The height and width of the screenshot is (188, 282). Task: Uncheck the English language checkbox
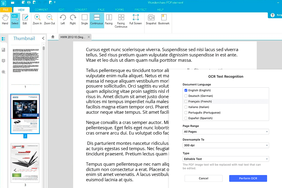click(x=186, y=90)
